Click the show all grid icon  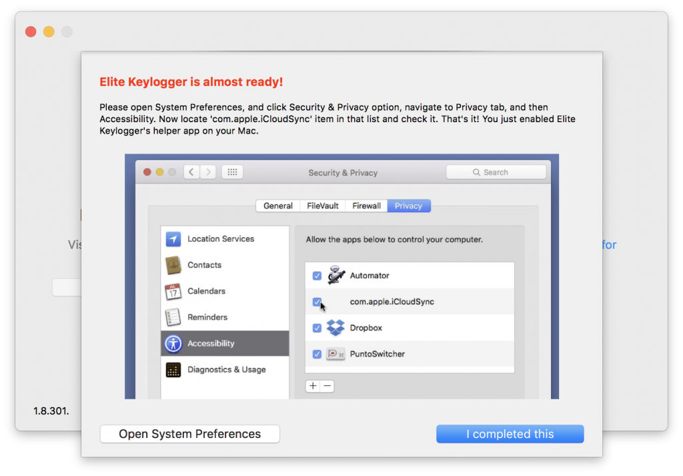[x=232, y=172]
